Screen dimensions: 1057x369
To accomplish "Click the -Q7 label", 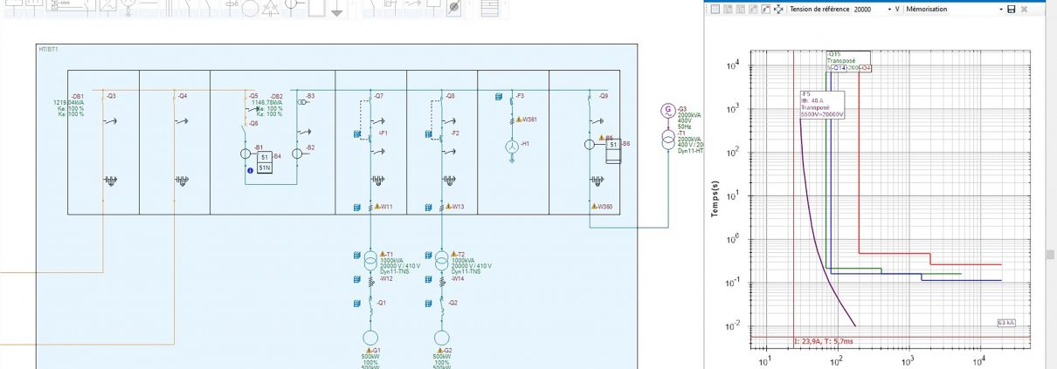I will tap(377, 95).
